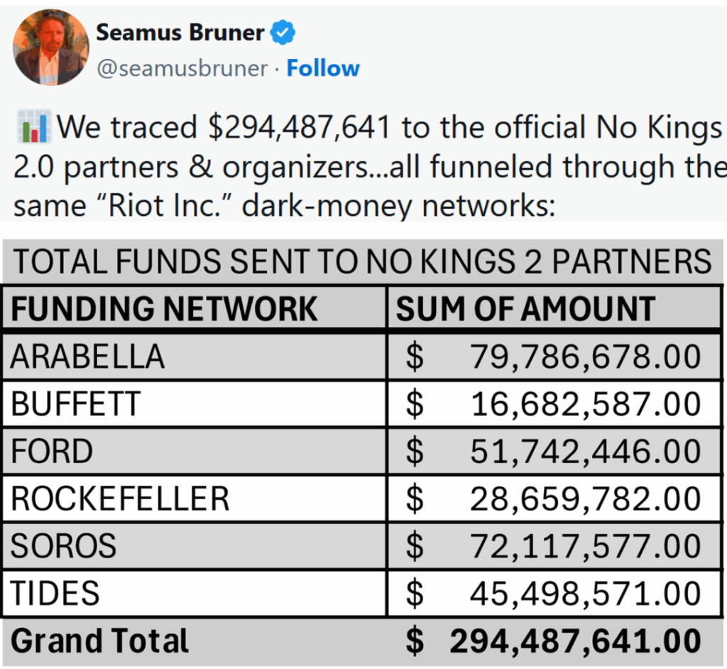Open the Seamus Bruner display name
The width and height of the screenshot is (727, 669).
(x=180, y=32)
